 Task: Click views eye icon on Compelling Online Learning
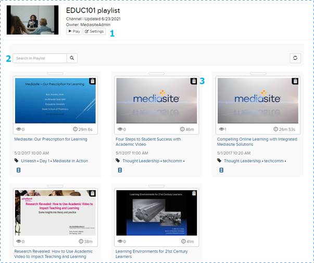coord(221,129)
